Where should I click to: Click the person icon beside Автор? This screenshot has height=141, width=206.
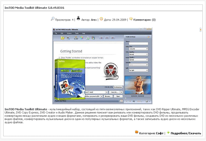(x=78, y=18)
